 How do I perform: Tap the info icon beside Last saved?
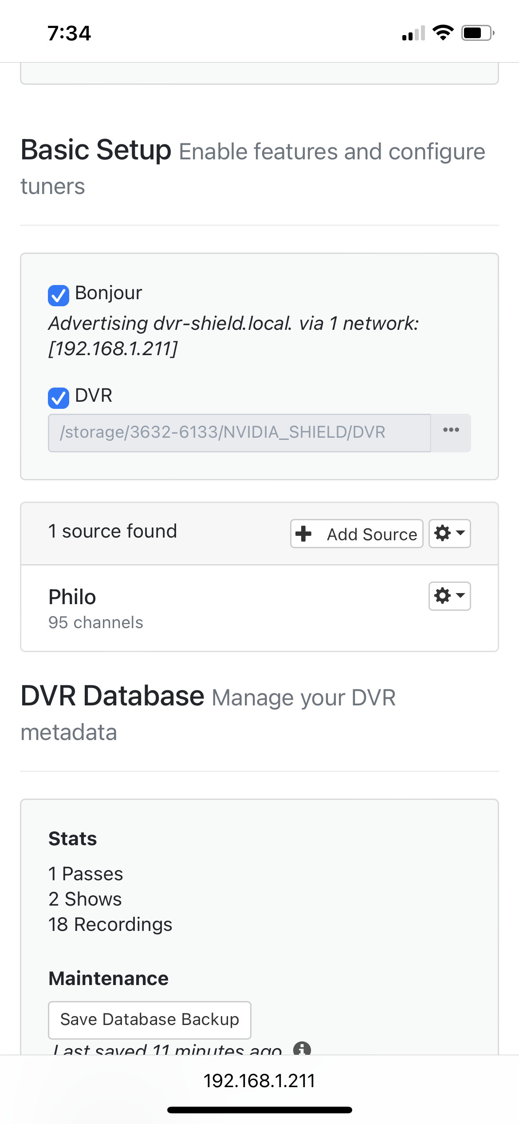pos(302,1049)
